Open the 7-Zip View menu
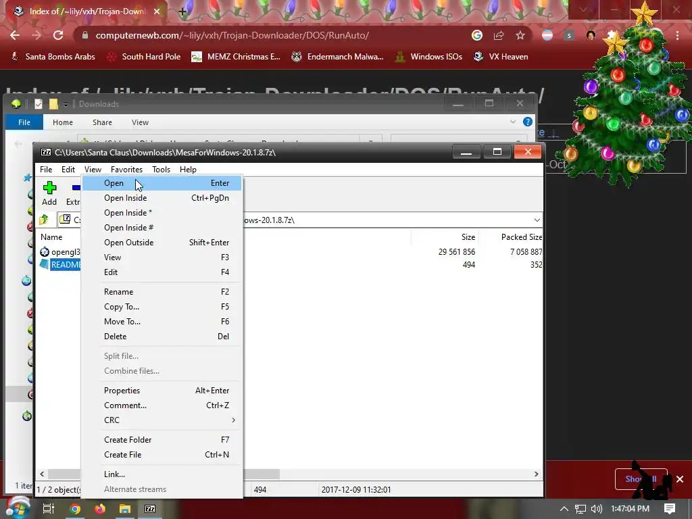 click(93, 170)
